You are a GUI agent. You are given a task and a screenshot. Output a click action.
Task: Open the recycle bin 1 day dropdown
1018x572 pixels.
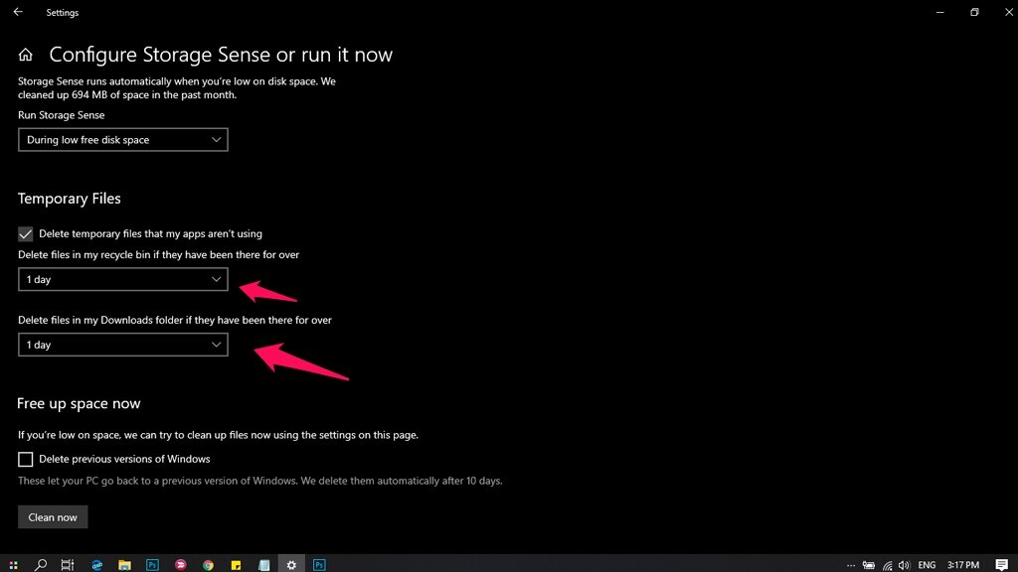coord(122,279)
